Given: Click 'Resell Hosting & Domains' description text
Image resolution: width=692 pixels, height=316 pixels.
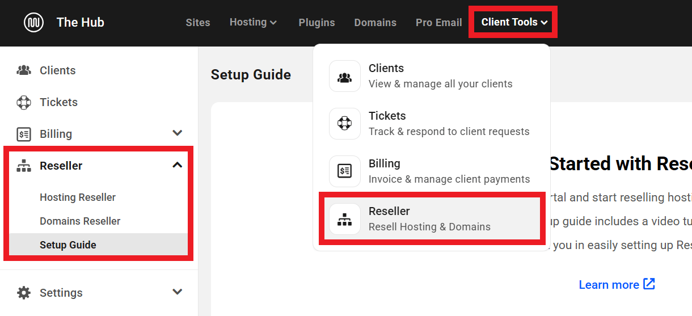Looking at the screenshot, I should click(429, 227).
